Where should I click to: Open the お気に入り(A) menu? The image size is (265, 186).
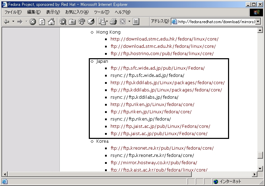click(x=77, y=12)
